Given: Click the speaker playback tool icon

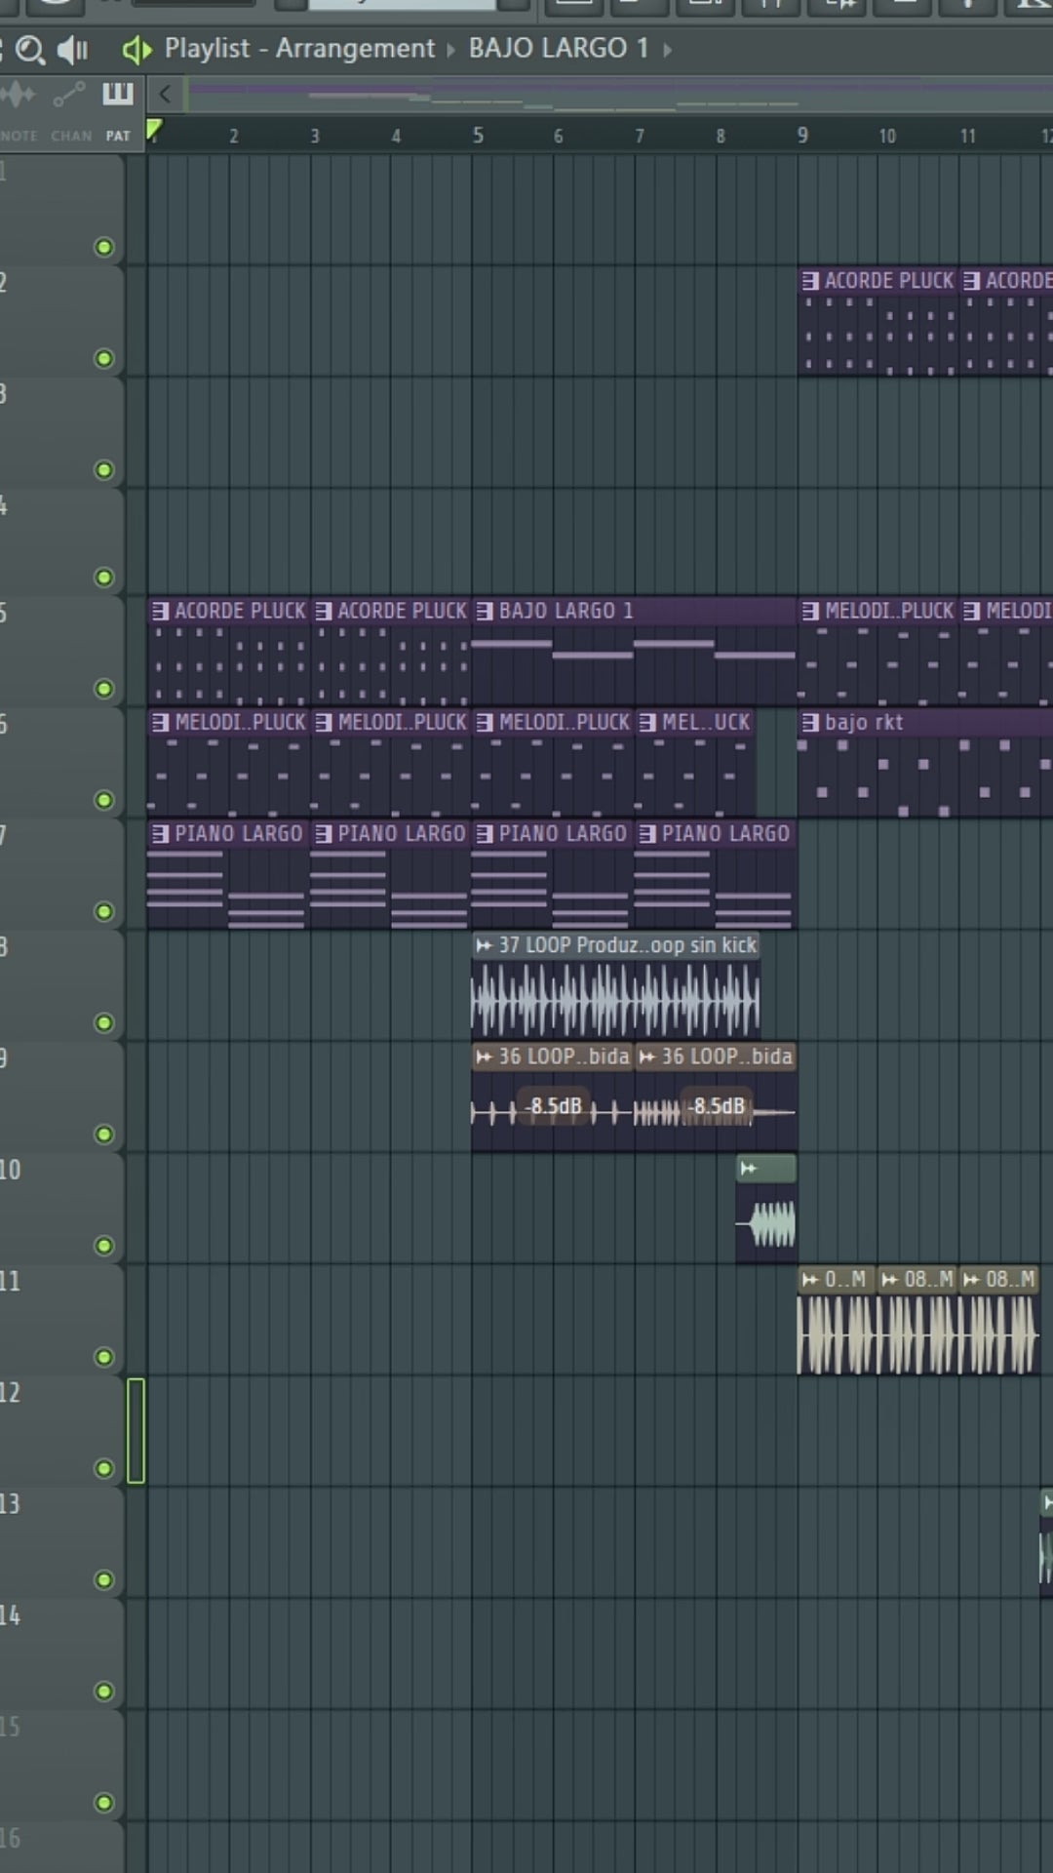Looking at the screenshot, I should click(72, 50).
